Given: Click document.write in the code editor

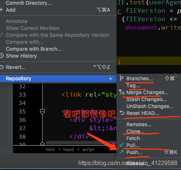Looking at the screenshot, I should (153, 27).
